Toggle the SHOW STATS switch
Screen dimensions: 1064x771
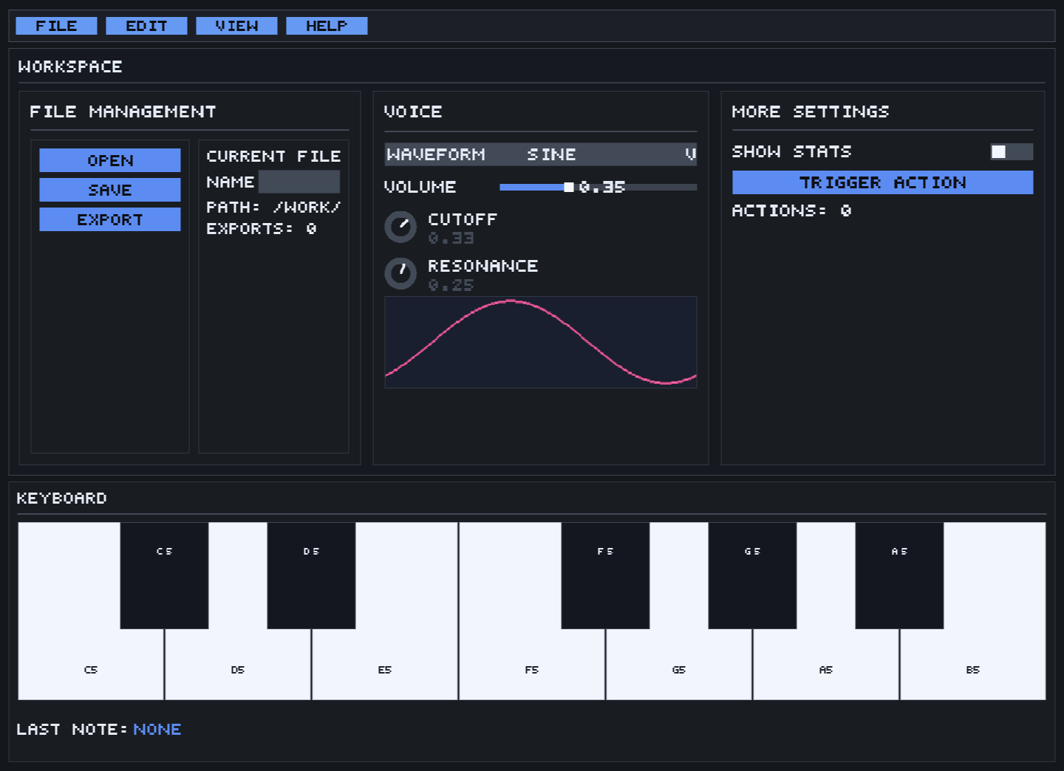pyautogui.click(x=1011, y=151)
